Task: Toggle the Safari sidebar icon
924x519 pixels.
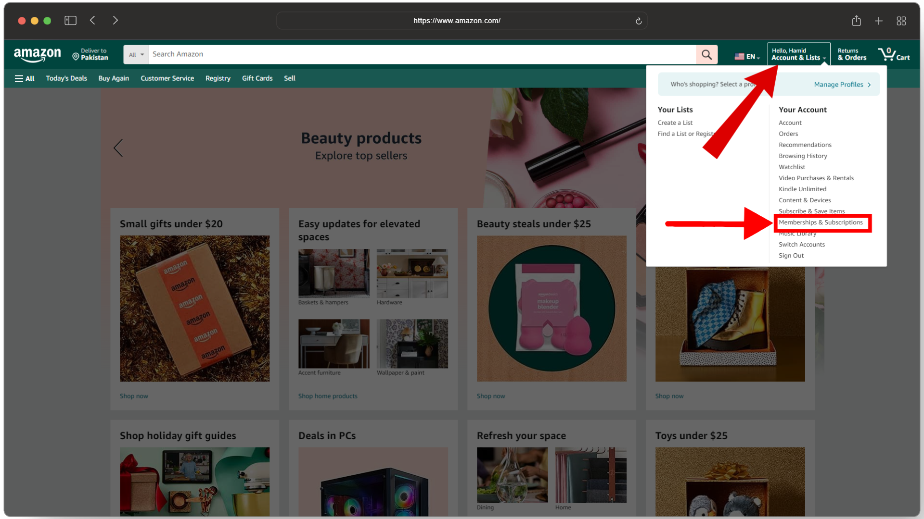Action: click(70, 20)
